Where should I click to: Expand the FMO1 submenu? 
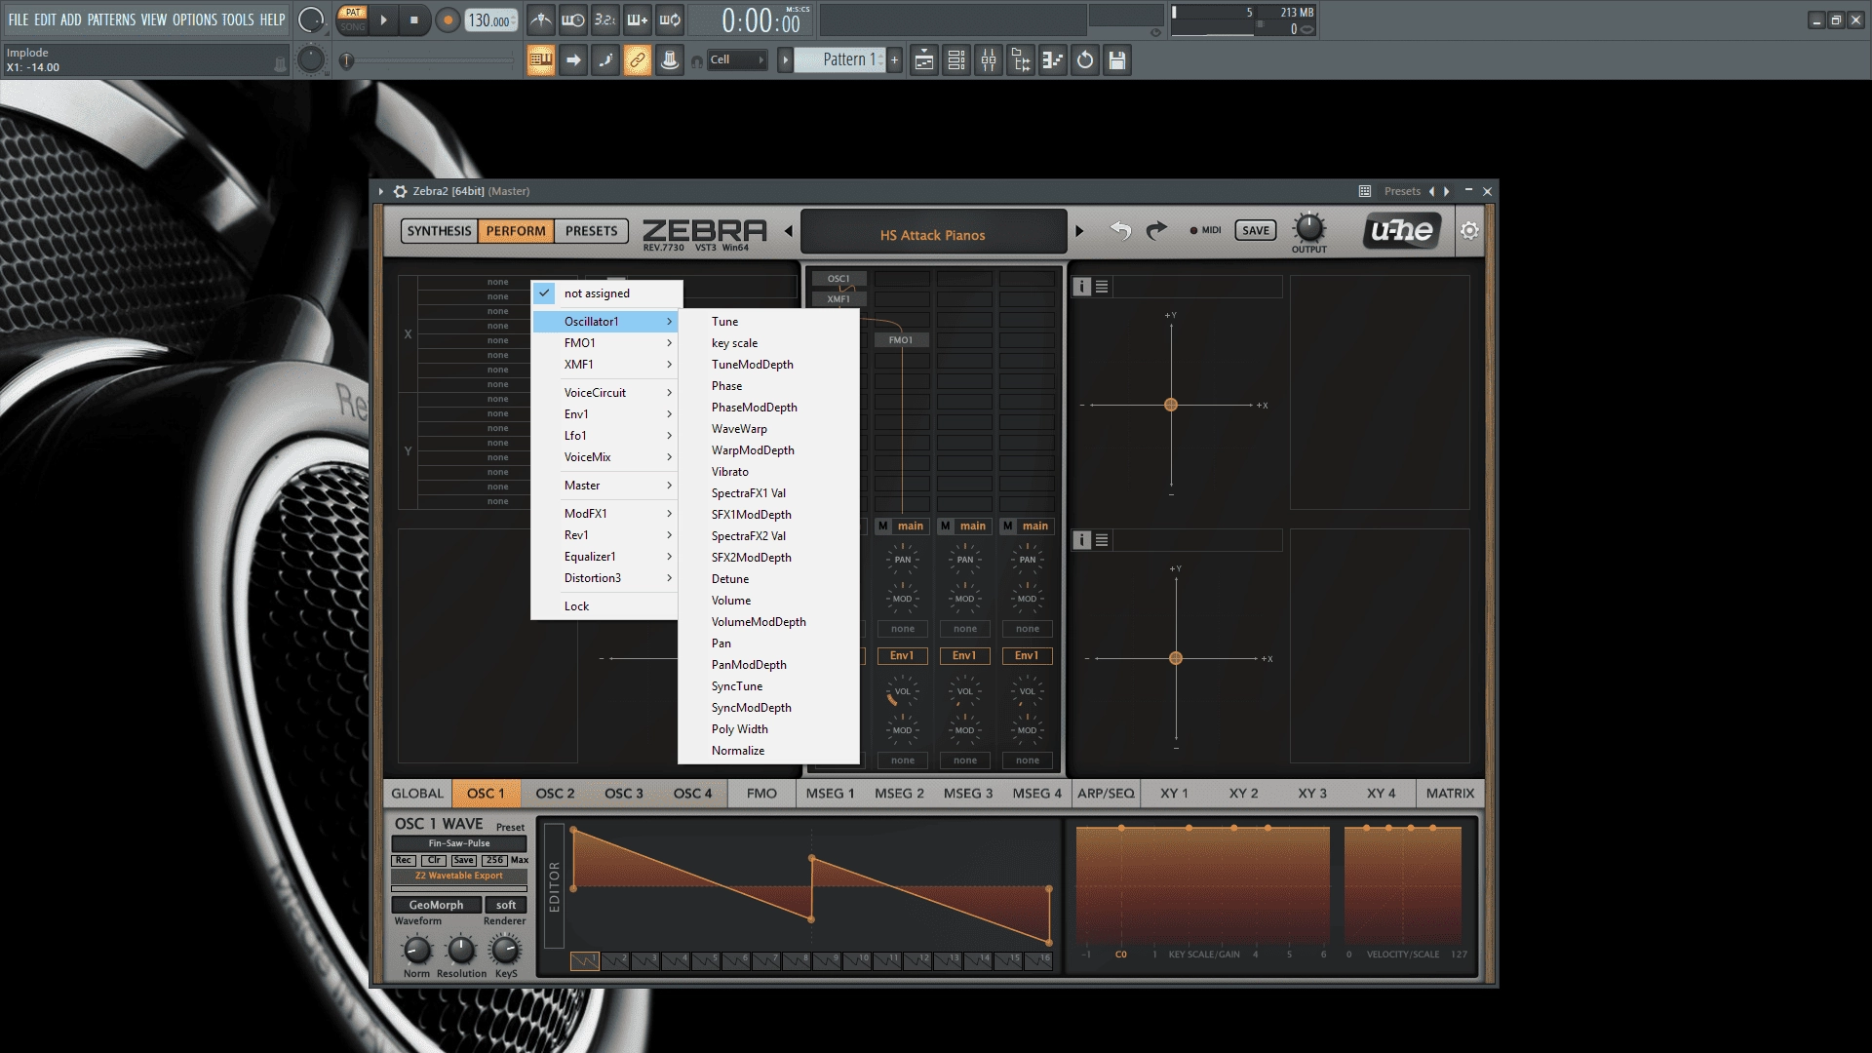tap(605, 343)
